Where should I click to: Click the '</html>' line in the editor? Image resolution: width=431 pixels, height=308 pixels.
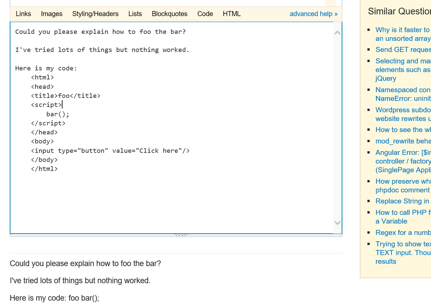click(44, 169)
